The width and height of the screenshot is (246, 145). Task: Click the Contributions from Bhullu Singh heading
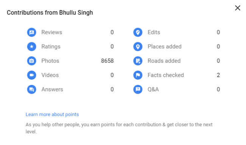50,12
